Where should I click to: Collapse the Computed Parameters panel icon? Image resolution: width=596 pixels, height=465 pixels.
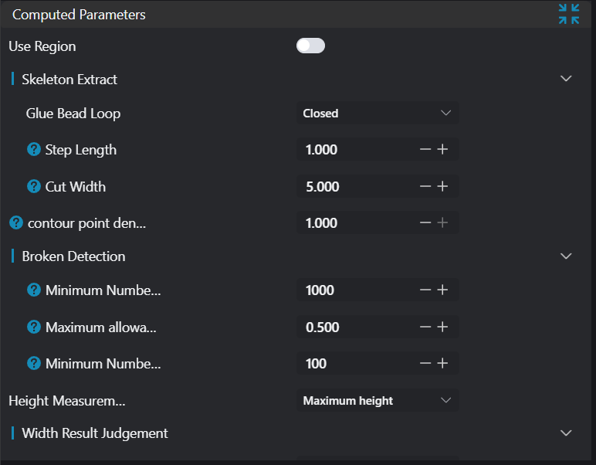pos(569,14)
